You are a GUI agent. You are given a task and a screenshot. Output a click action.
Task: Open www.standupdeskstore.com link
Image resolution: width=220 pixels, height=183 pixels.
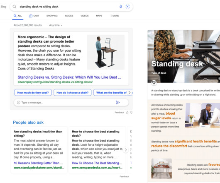[x=39, y=168]
